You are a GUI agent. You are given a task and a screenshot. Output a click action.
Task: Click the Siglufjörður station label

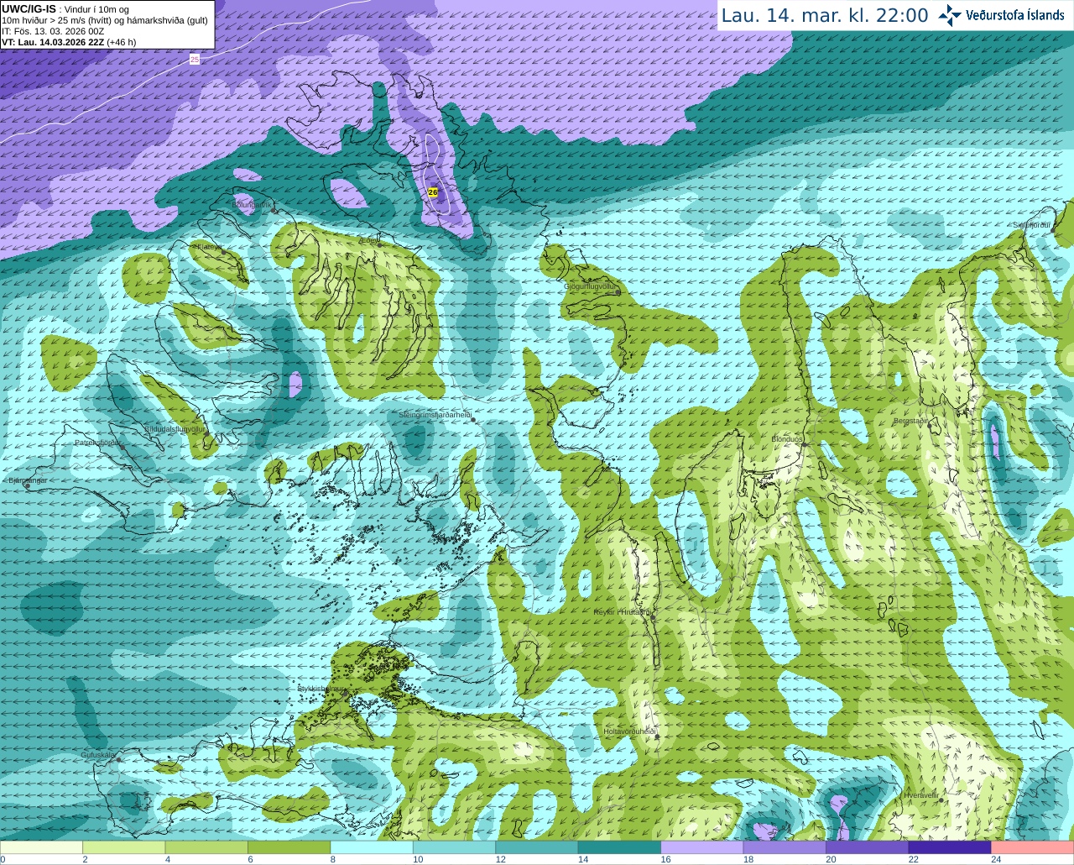click(1032, 225)
